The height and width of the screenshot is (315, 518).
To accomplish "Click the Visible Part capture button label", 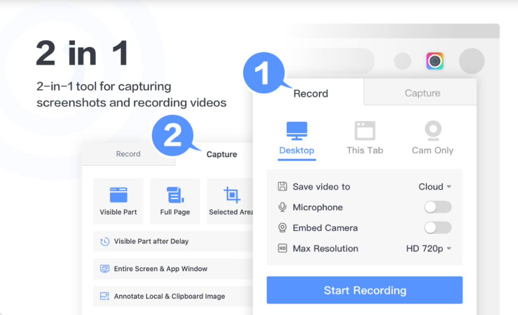I will click(118, 212).
